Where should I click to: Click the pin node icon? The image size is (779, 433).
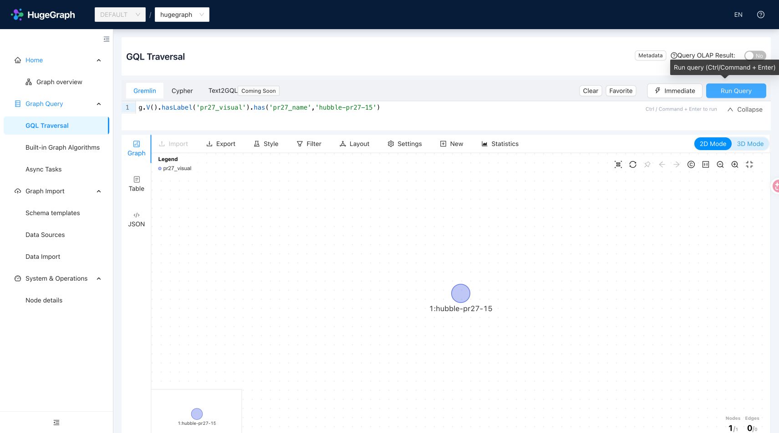[647, 165]
